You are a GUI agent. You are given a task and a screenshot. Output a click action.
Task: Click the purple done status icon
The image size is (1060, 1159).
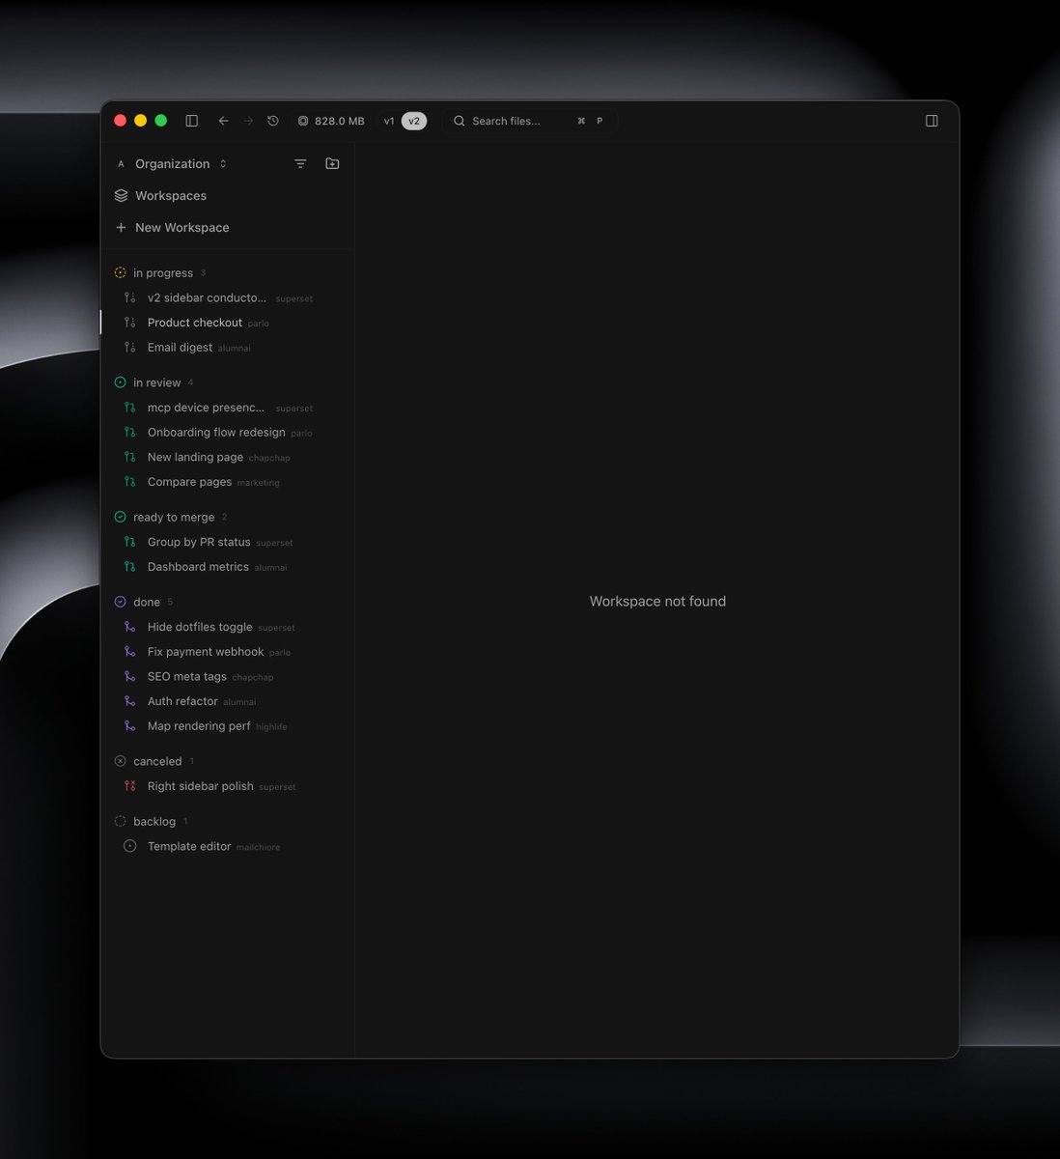coord(120,602)
